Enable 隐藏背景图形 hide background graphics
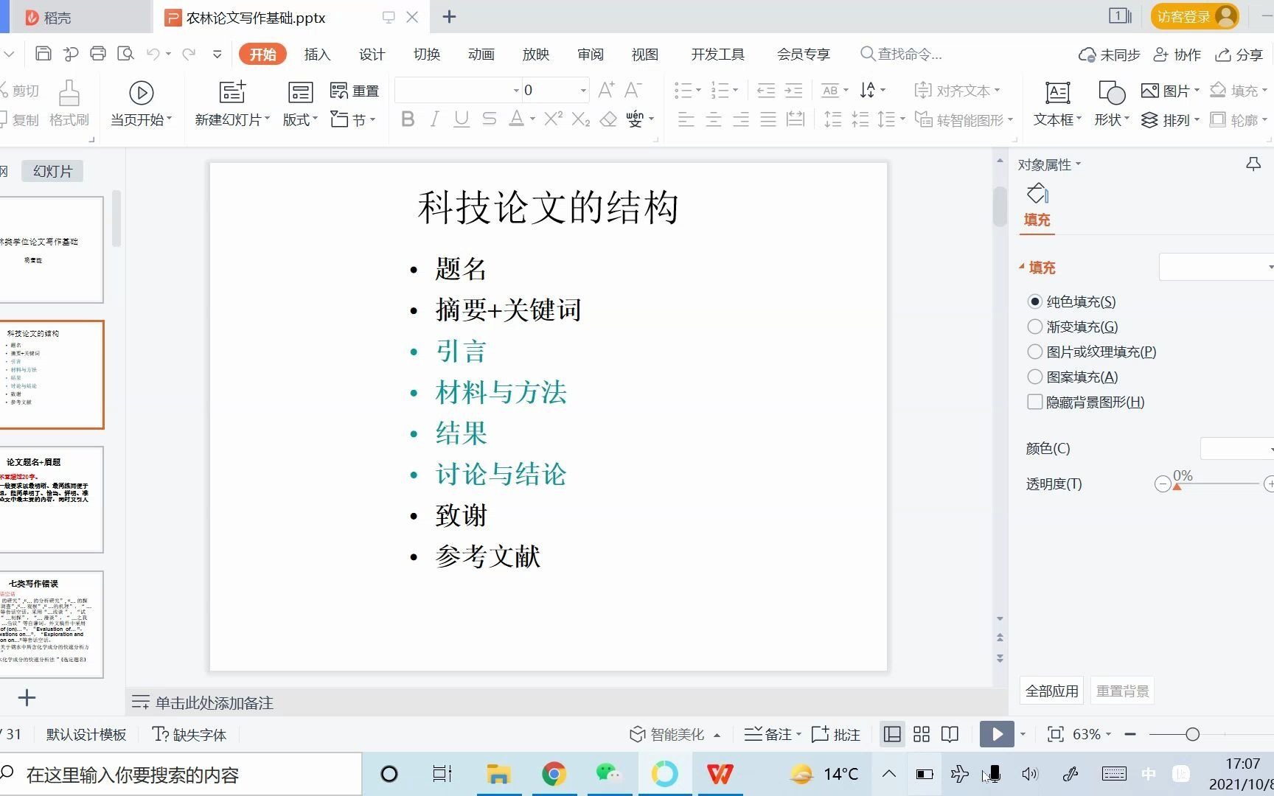The image size is (1274, 796). coord(1034,402)
